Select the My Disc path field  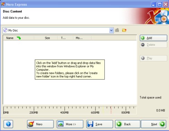coord(58,30)
